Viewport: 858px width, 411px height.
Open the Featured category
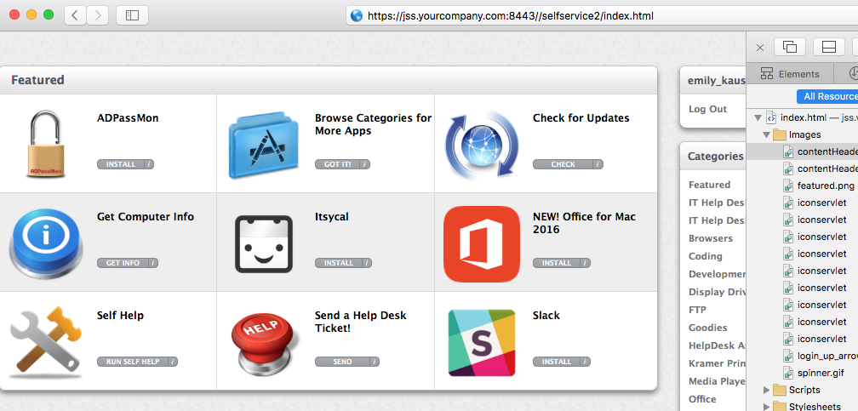[x=709, y=185]
